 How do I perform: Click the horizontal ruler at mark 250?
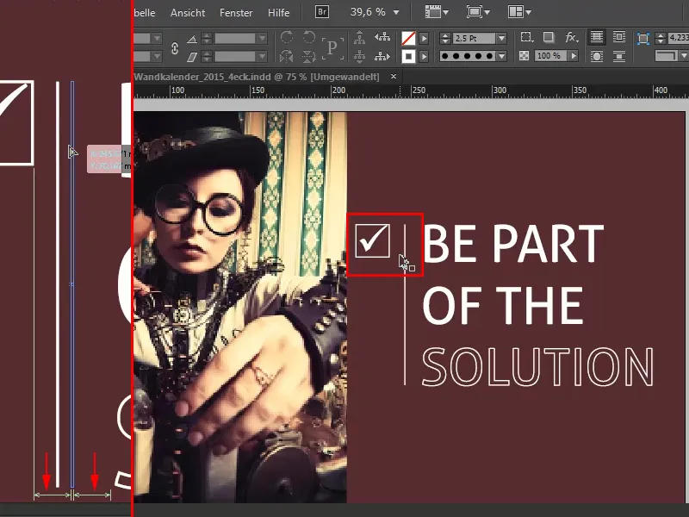[x=419, y=90]
